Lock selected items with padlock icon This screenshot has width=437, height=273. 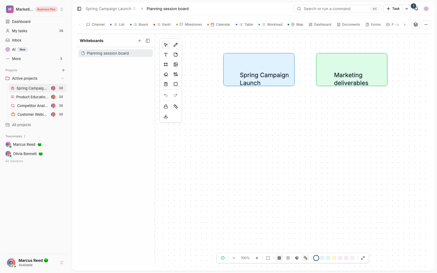[x=166, y=106]
